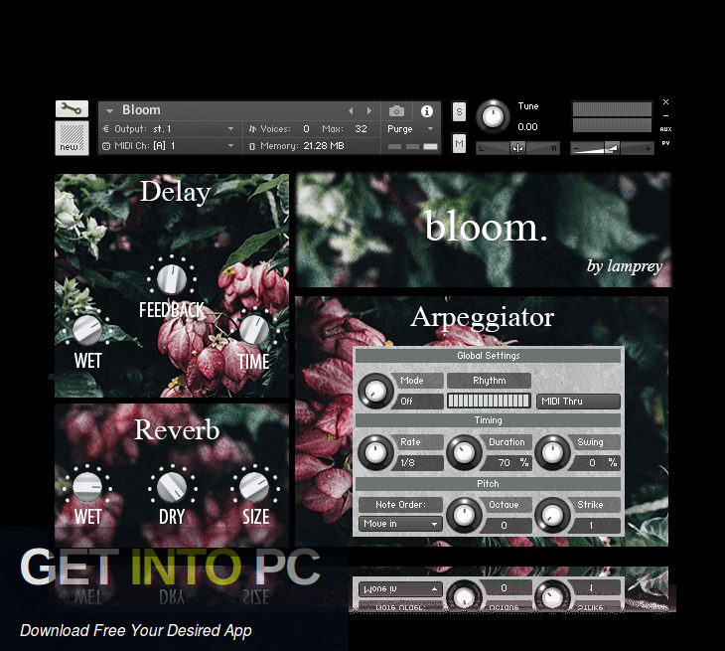Screen dimensions: 725x651
Task: Click the arpeggiator Swing knob
Action: (552, 452)
